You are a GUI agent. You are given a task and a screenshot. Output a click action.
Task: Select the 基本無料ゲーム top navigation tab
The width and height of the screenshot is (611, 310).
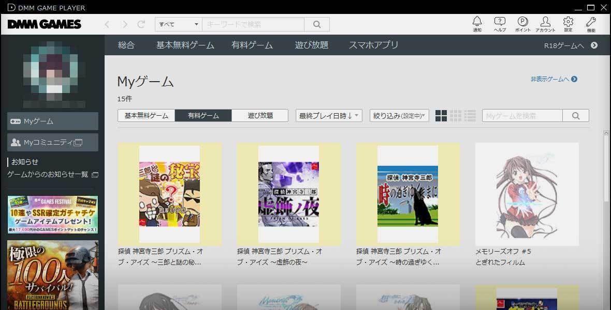(185, 45)
